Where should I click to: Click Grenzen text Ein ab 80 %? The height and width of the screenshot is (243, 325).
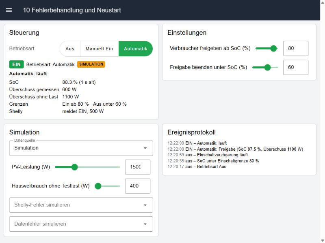point(76,104)
